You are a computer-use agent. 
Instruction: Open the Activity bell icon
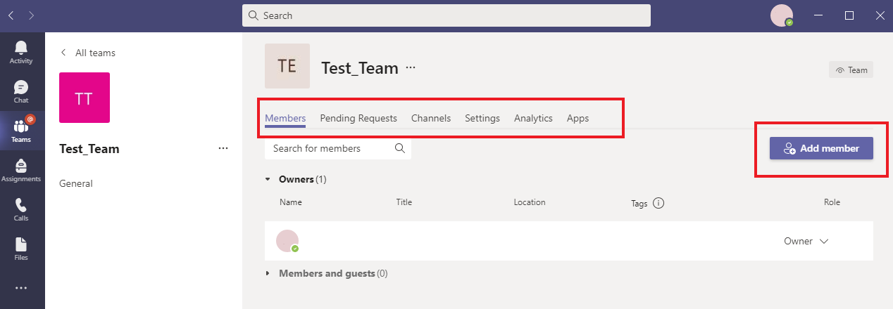point(21,52)
